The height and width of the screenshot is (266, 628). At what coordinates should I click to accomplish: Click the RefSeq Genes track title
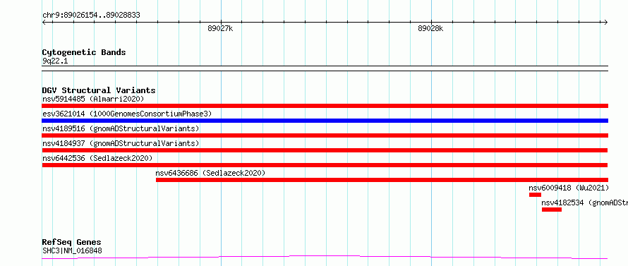(71, 242)
